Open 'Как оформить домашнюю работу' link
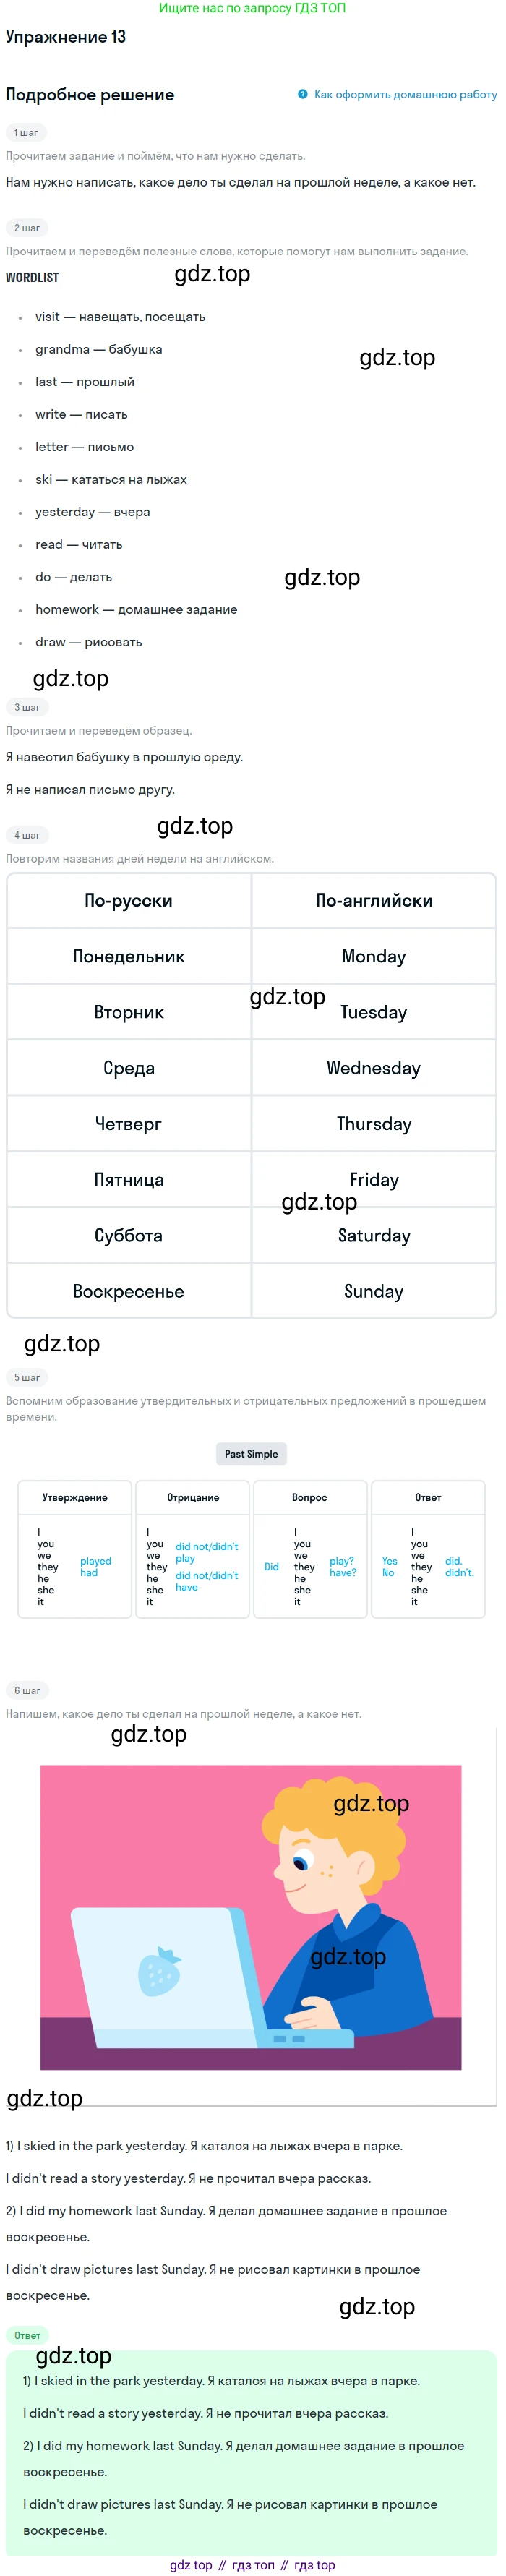506x2576 pixels. point(405,94)
